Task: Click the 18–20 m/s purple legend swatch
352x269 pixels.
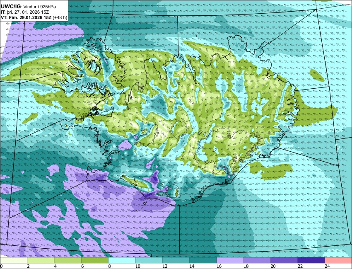Action: coord(257,260)
